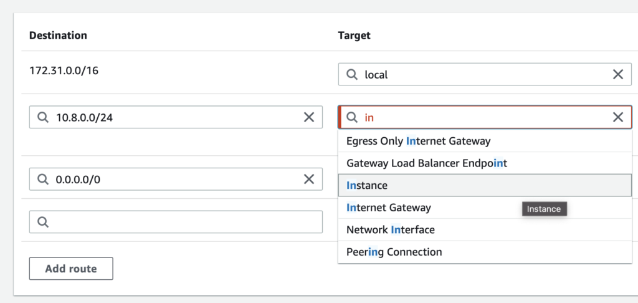638x303 pixels.
Task: Focus the empty destination input field
Action: click(x=176, y=222)
